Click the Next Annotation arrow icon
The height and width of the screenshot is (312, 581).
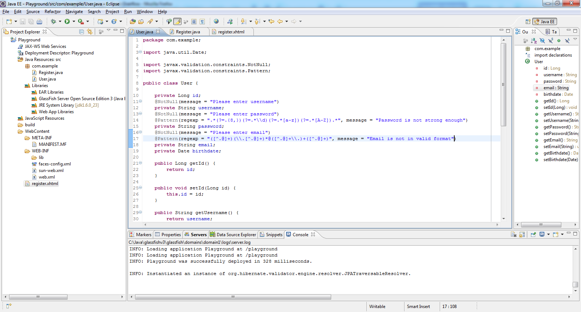pos(244,21)
